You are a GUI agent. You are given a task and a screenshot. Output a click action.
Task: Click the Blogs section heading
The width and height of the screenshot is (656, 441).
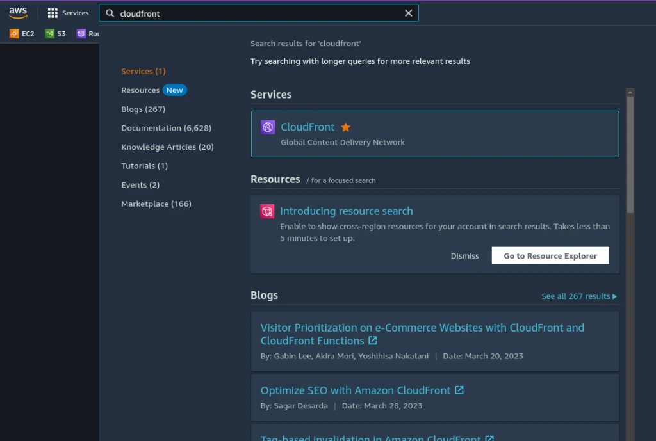point(264,296)
